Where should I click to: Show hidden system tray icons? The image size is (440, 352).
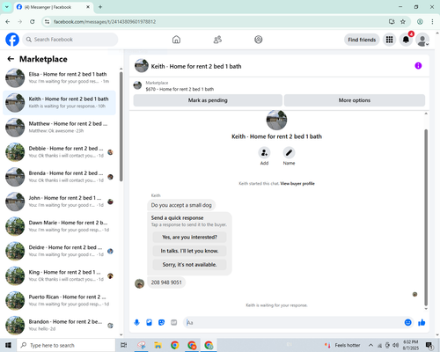click(370, 345)
